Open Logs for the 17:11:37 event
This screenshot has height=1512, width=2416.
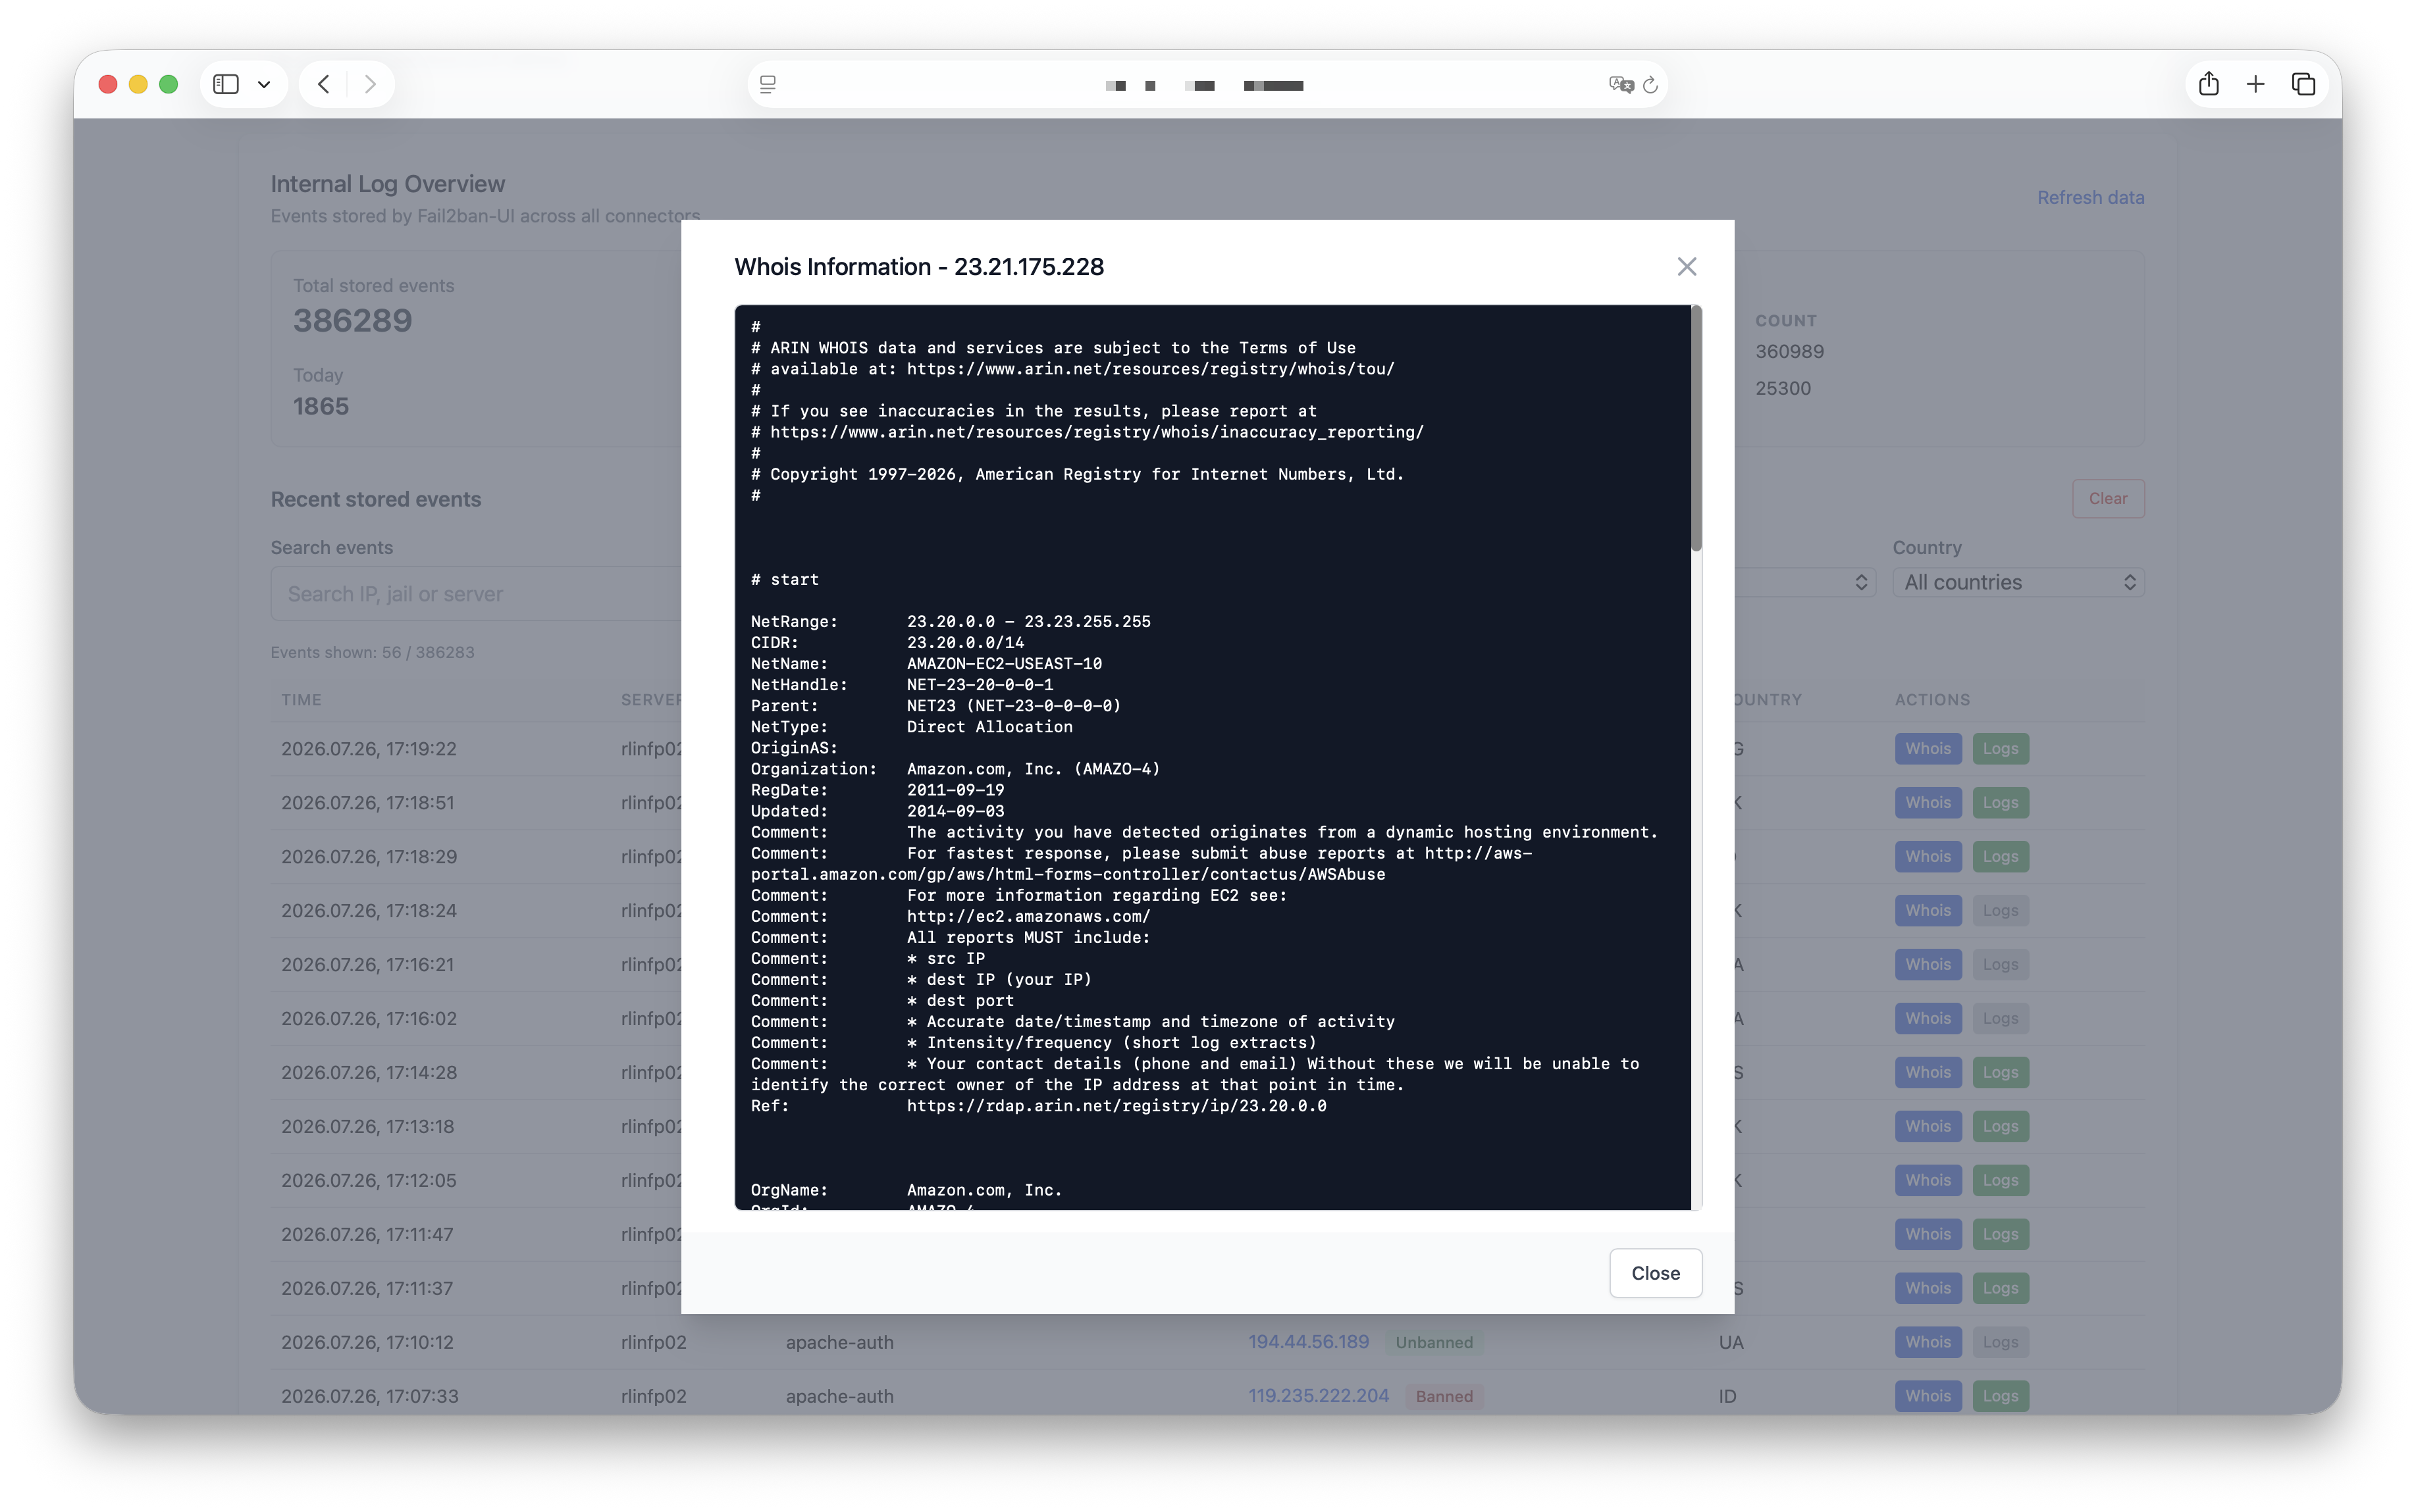coord(2001,1288)
